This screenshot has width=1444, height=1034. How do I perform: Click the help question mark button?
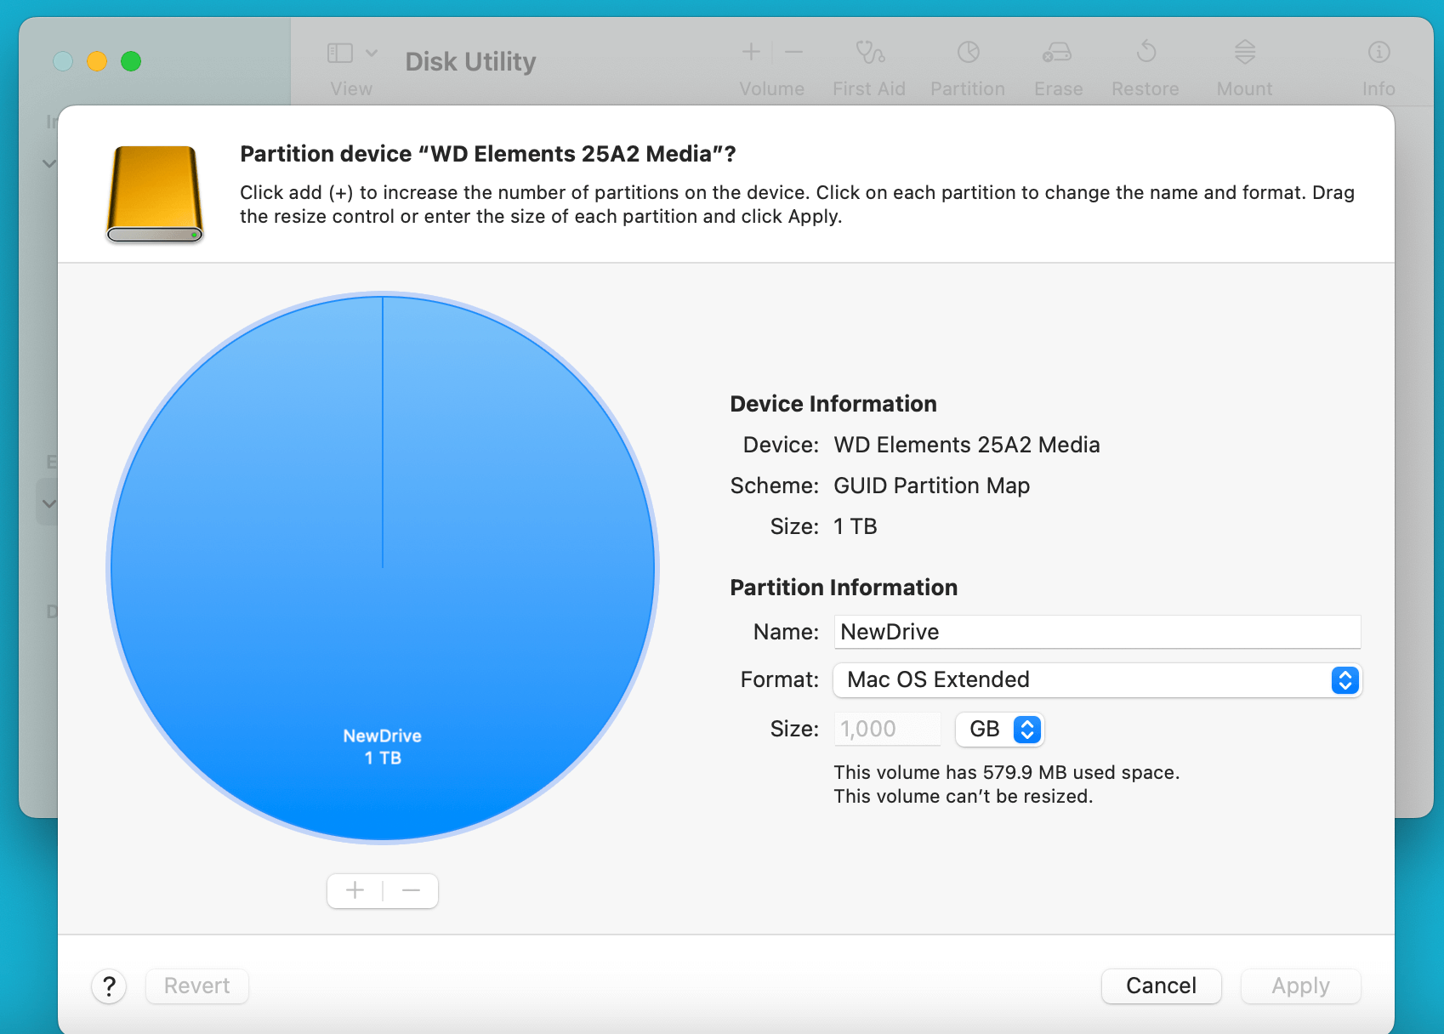click(109, 986)
